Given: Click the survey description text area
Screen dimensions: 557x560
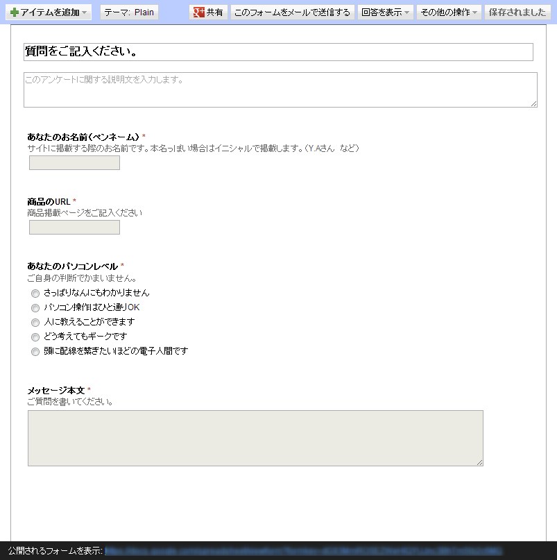Looking at the screenshot, I should click(x=280, y=90).
